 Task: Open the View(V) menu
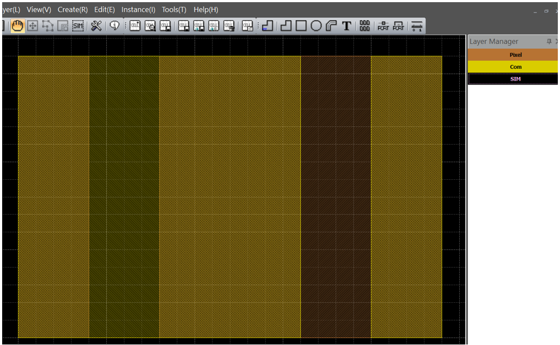pos(38,10)
